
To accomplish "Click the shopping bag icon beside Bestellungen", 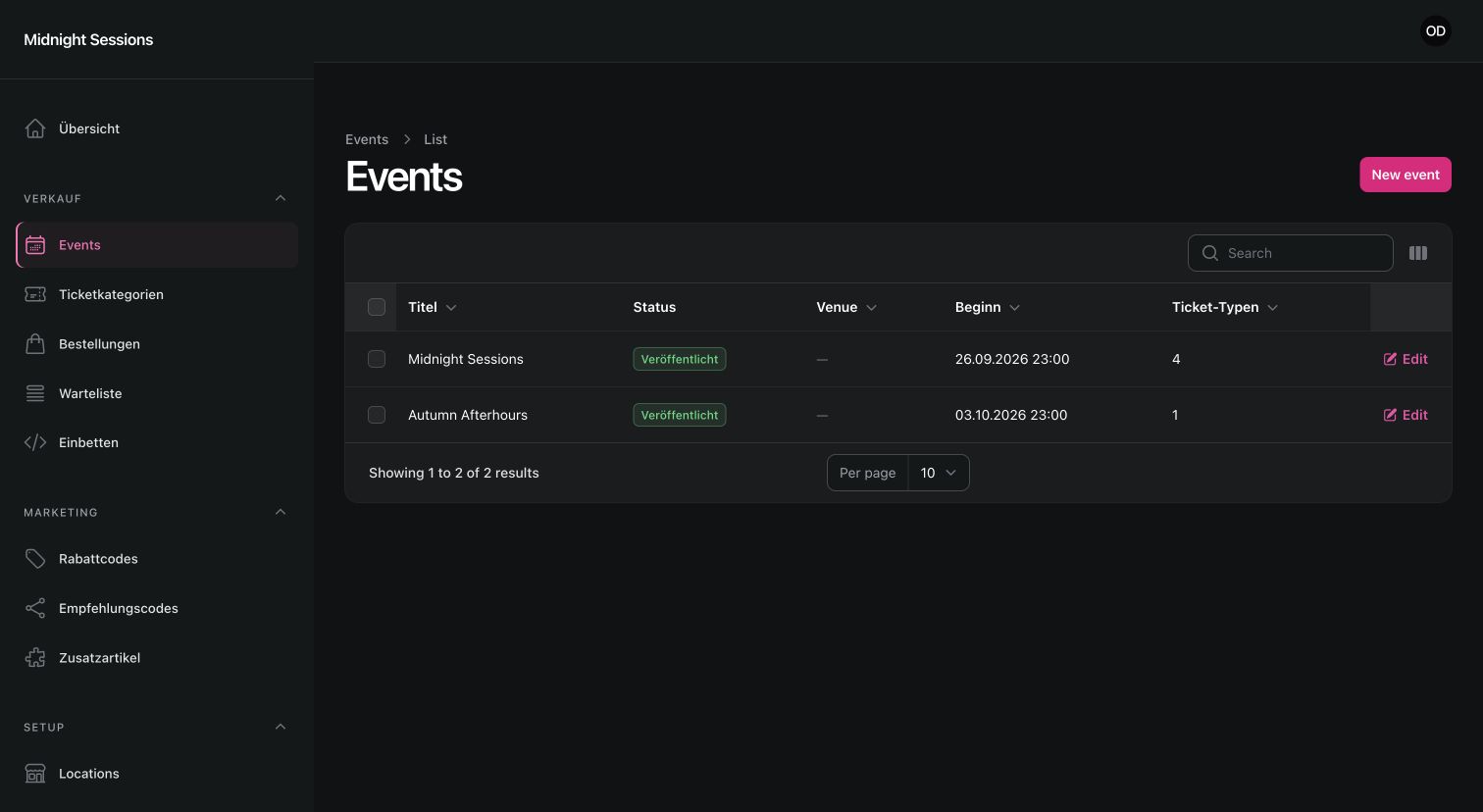I will click(35, 344).
